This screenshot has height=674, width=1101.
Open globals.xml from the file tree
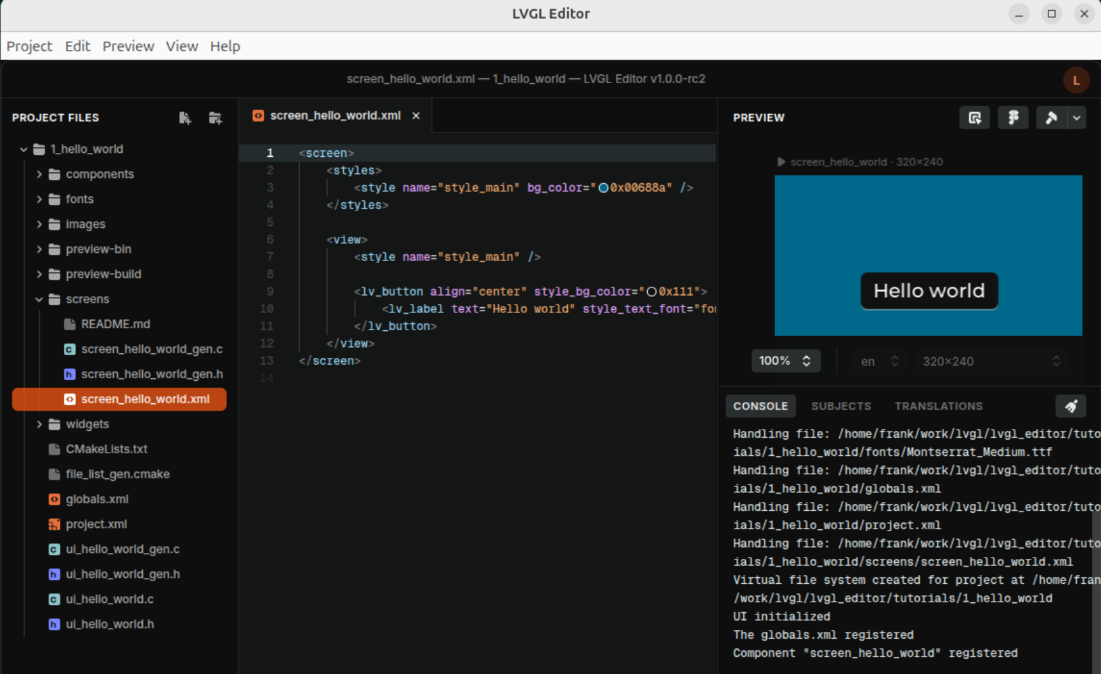[97, 499]
